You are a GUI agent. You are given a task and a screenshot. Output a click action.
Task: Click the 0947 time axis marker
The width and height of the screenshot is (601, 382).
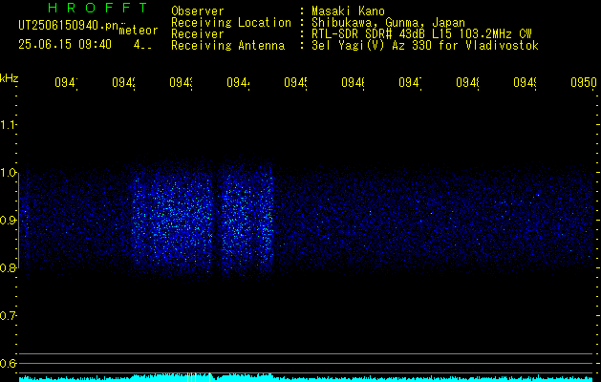(x=410, y=83)
